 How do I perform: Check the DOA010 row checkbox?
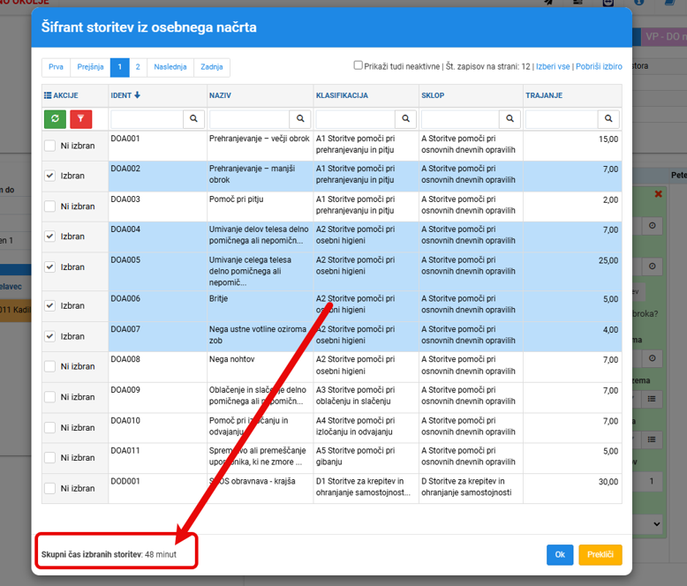click(x=50, y=427)
